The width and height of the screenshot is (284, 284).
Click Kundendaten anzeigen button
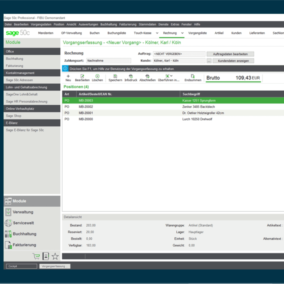(233, 61)
